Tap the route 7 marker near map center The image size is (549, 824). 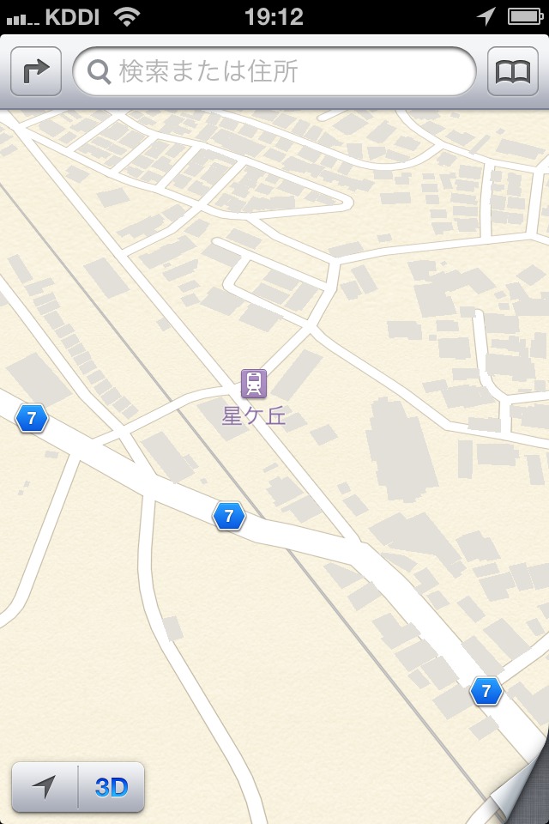[228, 516]
